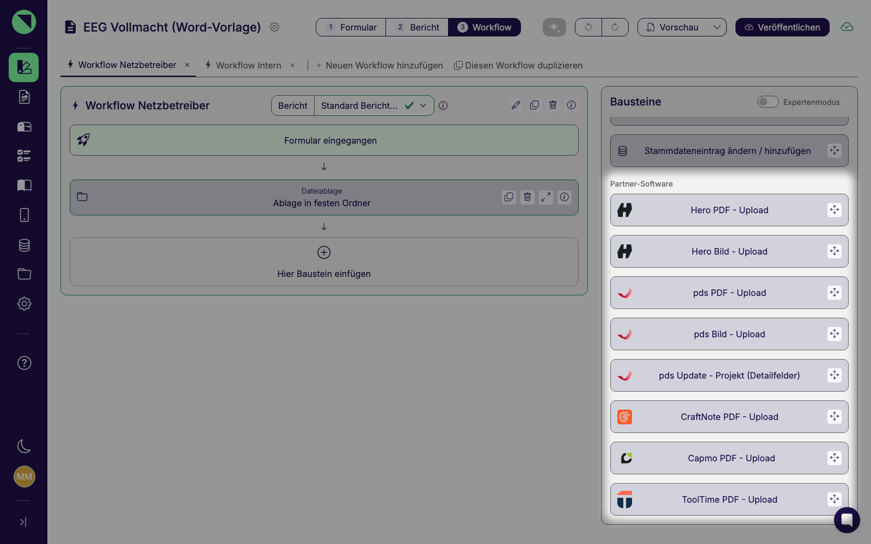The width and height of the screenshot is (871, 544).
Task: Delete Workflow Netzbetreiber via trash icon
Action: 553,105
